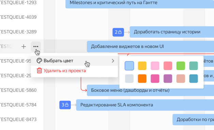Pick the light gray color swatch
The image size is (214, 130).
point(129,79)
